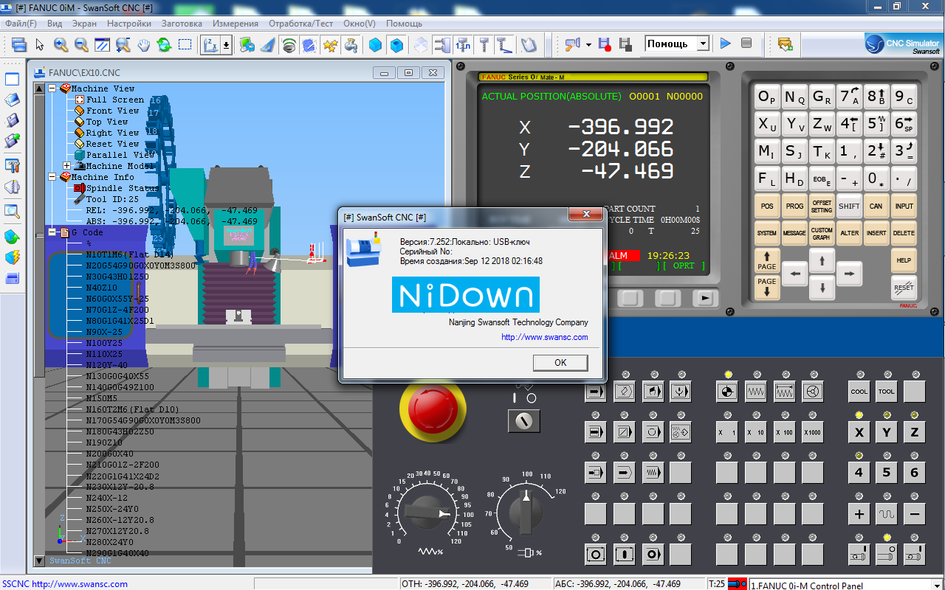Click the zoom in magnifier icon

coord(61,44)
